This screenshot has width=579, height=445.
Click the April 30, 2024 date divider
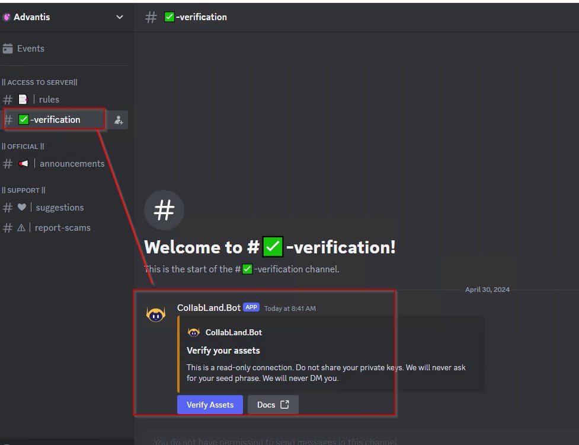(487, 290)
